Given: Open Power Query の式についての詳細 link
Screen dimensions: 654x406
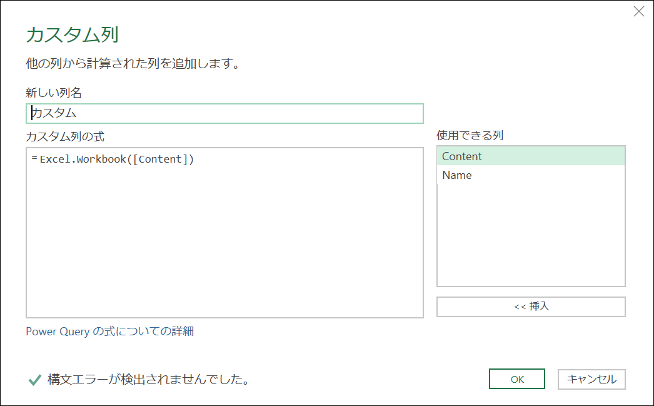Looking at the screenshot, I should point(109,332).
